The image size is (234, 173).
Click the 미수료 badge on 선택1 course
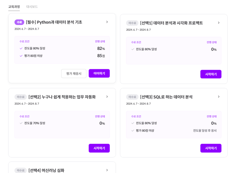[132, 23]
